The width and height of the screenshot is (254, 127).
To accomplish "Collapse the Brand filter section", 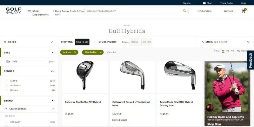I will [x=52, y=101].
